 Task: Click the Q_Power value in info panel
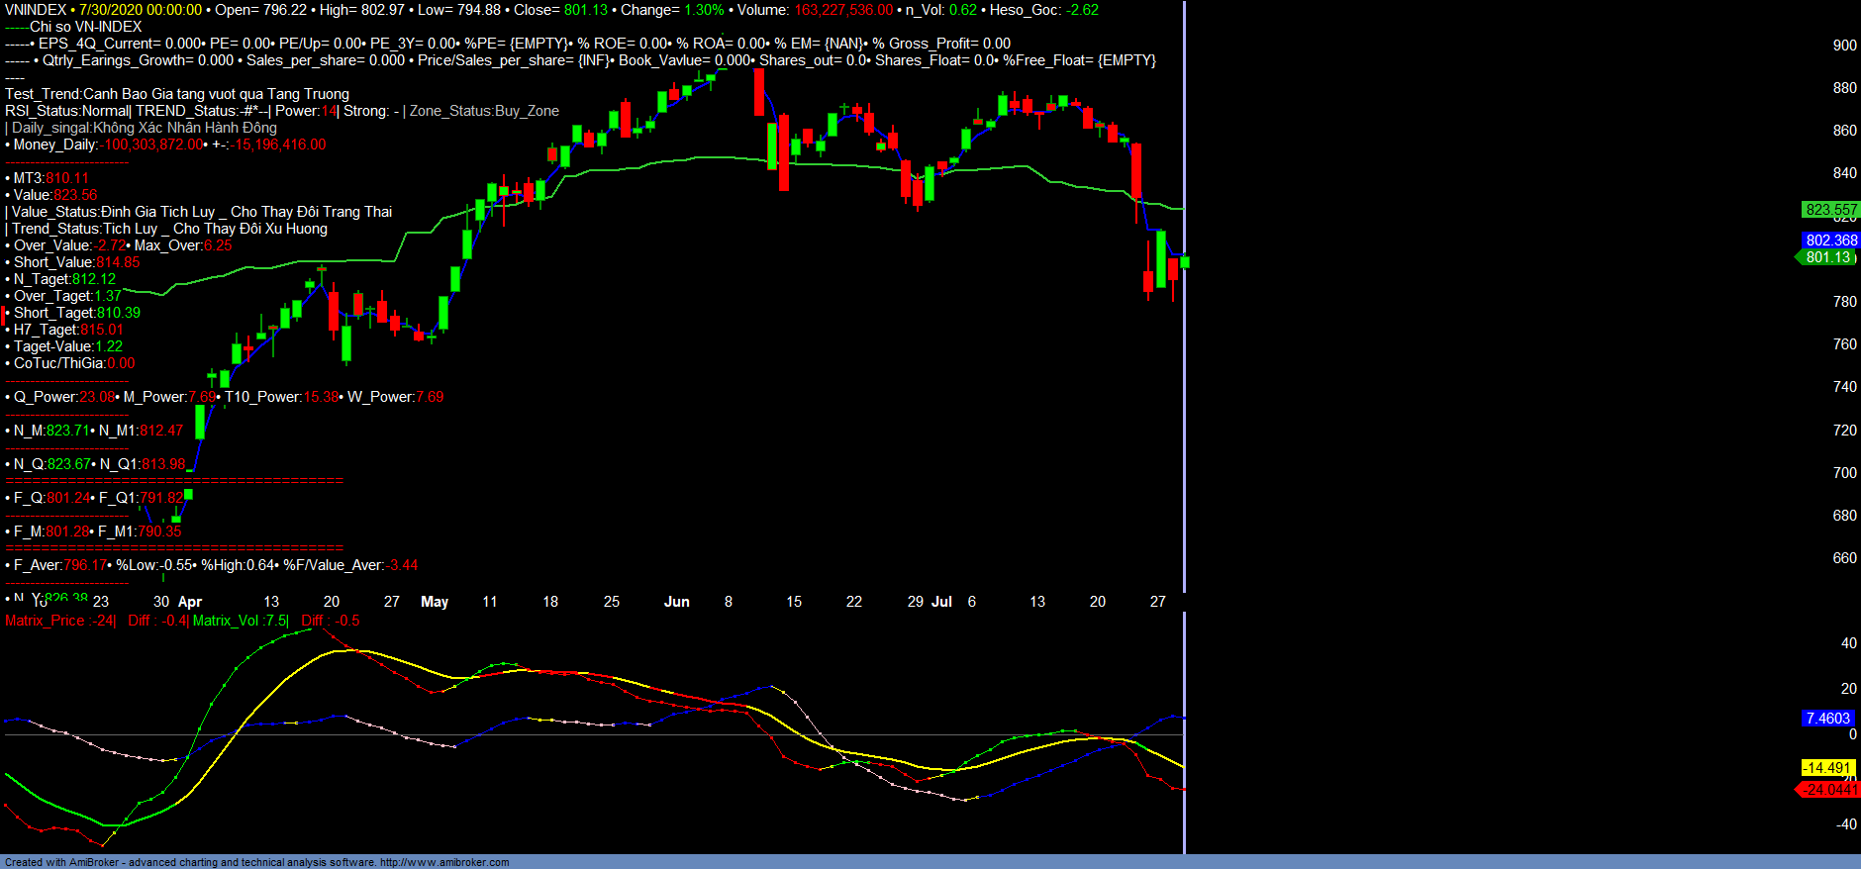click(x=97, y=397)
